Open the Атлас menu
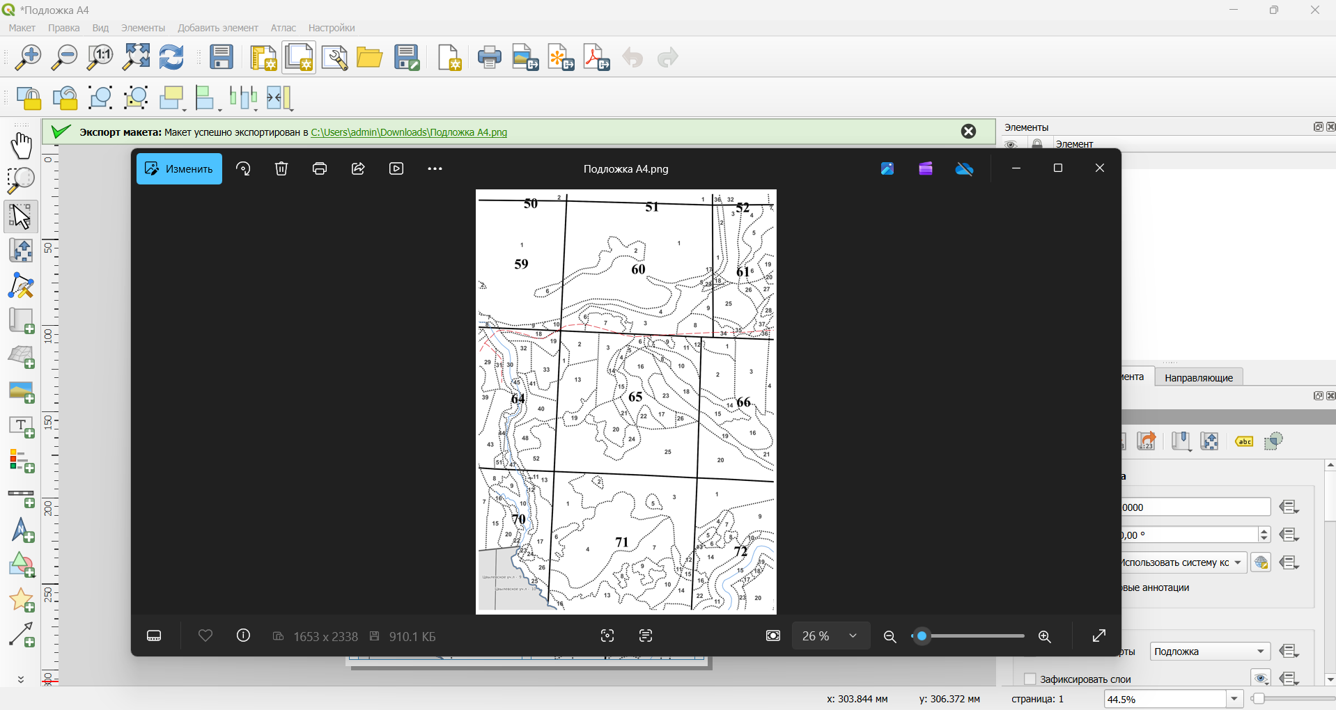The height and width of the screenshot is (710, 1336). (x=283, y=28)
